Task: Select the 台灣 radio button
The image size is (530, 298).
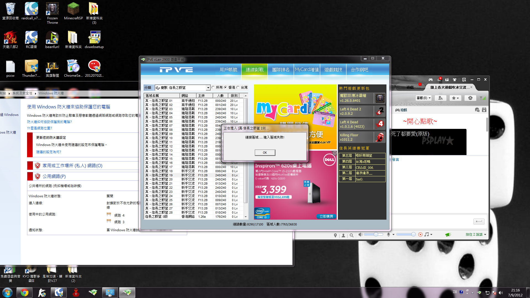Action: pos(238,87)
